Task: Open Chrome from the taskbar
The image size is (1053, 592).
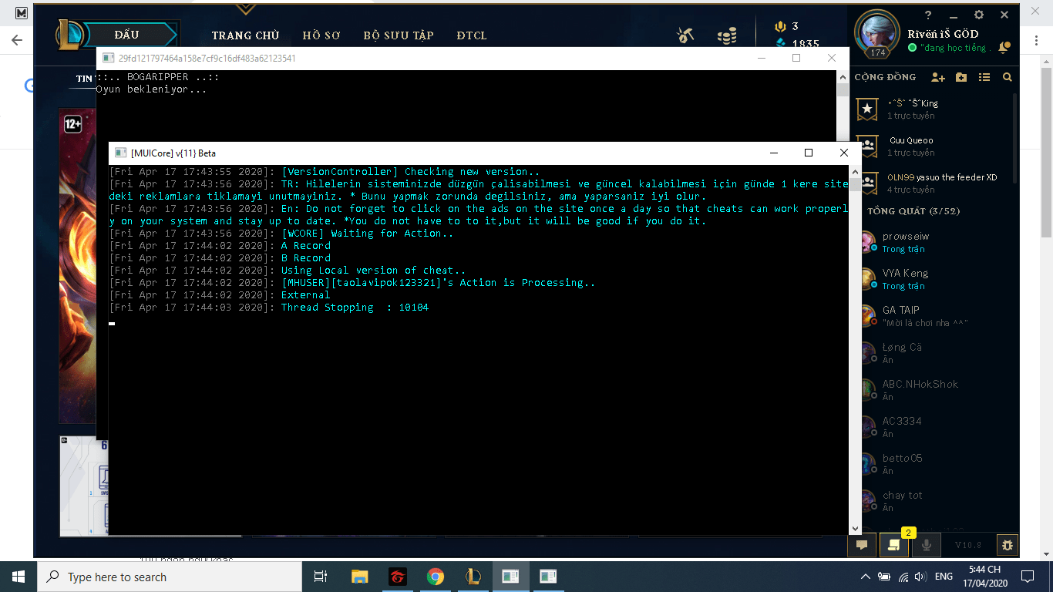Action: (x=436, y=576)
